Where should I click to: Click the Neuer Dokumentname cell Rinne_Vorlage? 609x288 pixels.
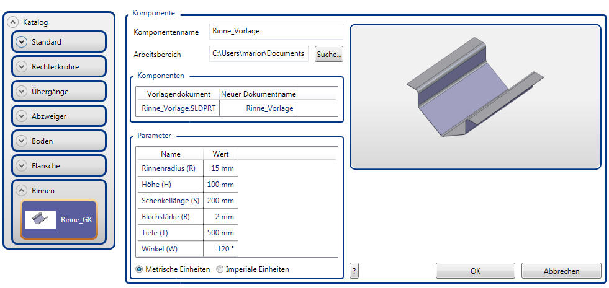click(x=258, y=108)
